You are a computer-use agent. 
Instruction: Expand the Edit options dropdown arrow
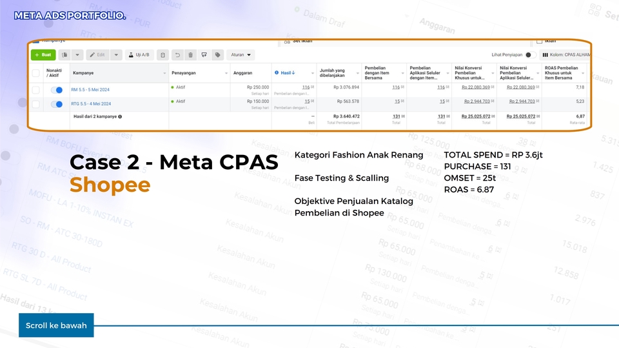point(116,55)
